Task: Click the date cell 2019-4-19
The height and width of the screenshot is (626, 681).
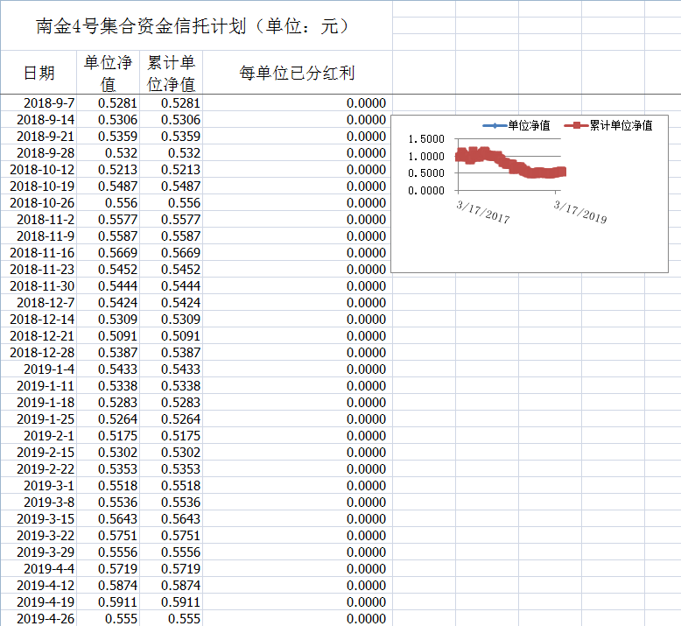Action: pyautogui.click(x=39, y=601)
